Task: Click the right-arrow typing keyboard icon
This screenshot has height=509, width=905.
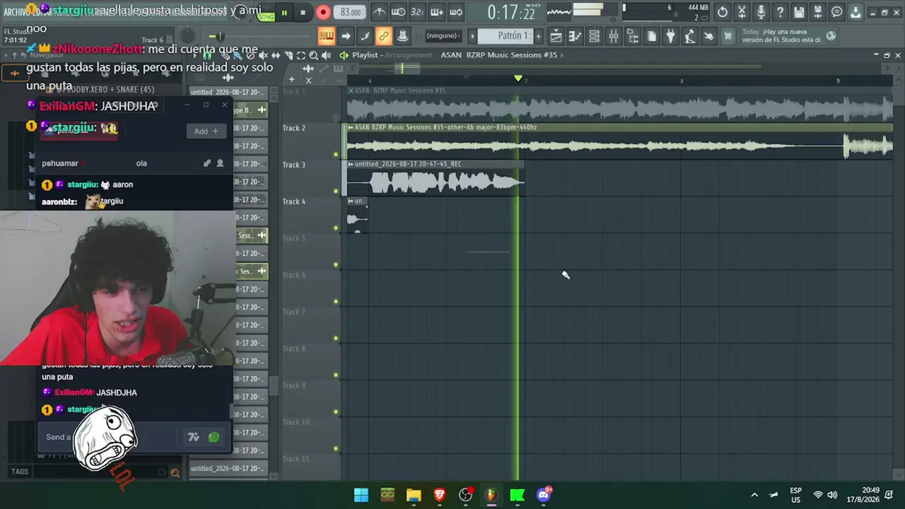Action: (346, 36)
